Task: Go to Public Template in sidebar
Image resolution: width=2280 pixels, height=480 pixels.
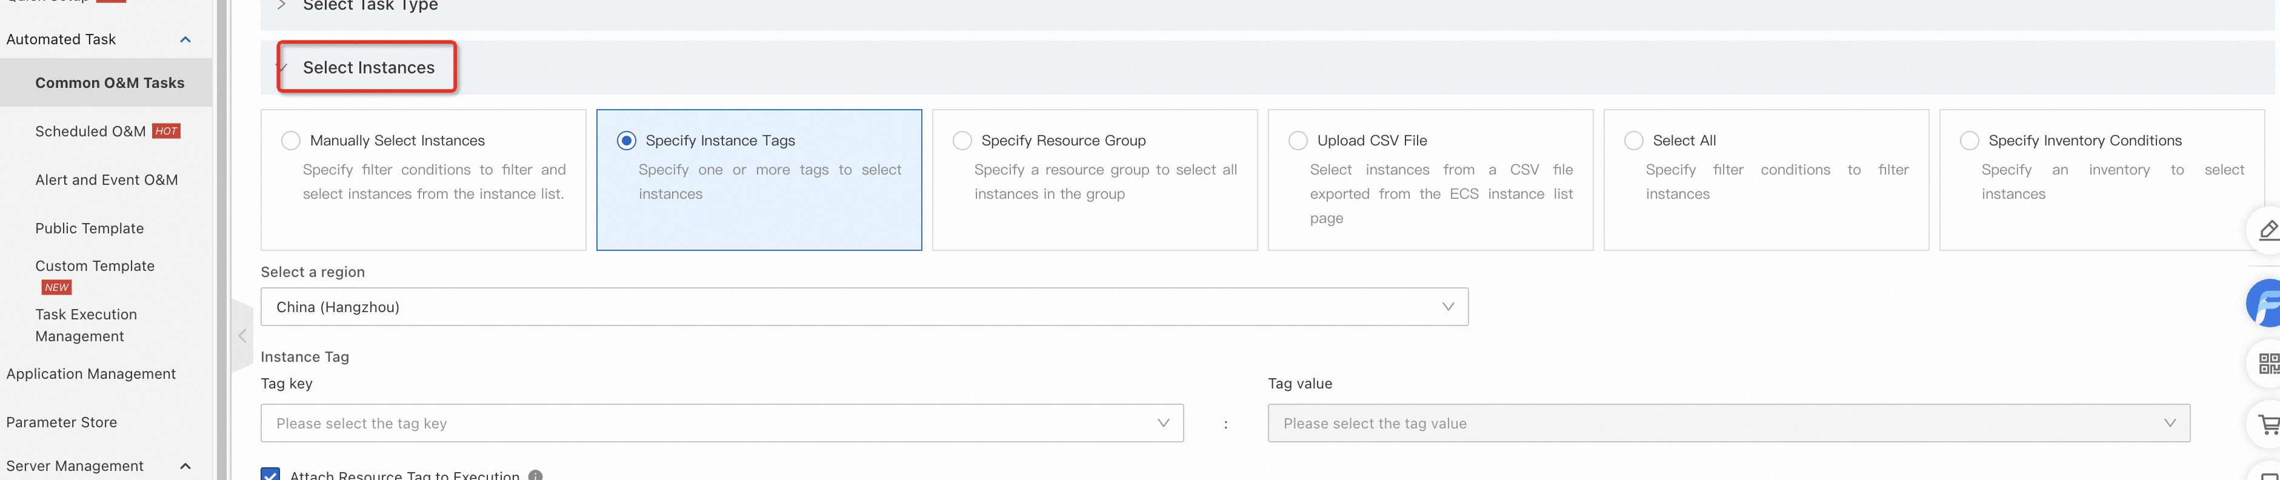Action: click(90, 228)
